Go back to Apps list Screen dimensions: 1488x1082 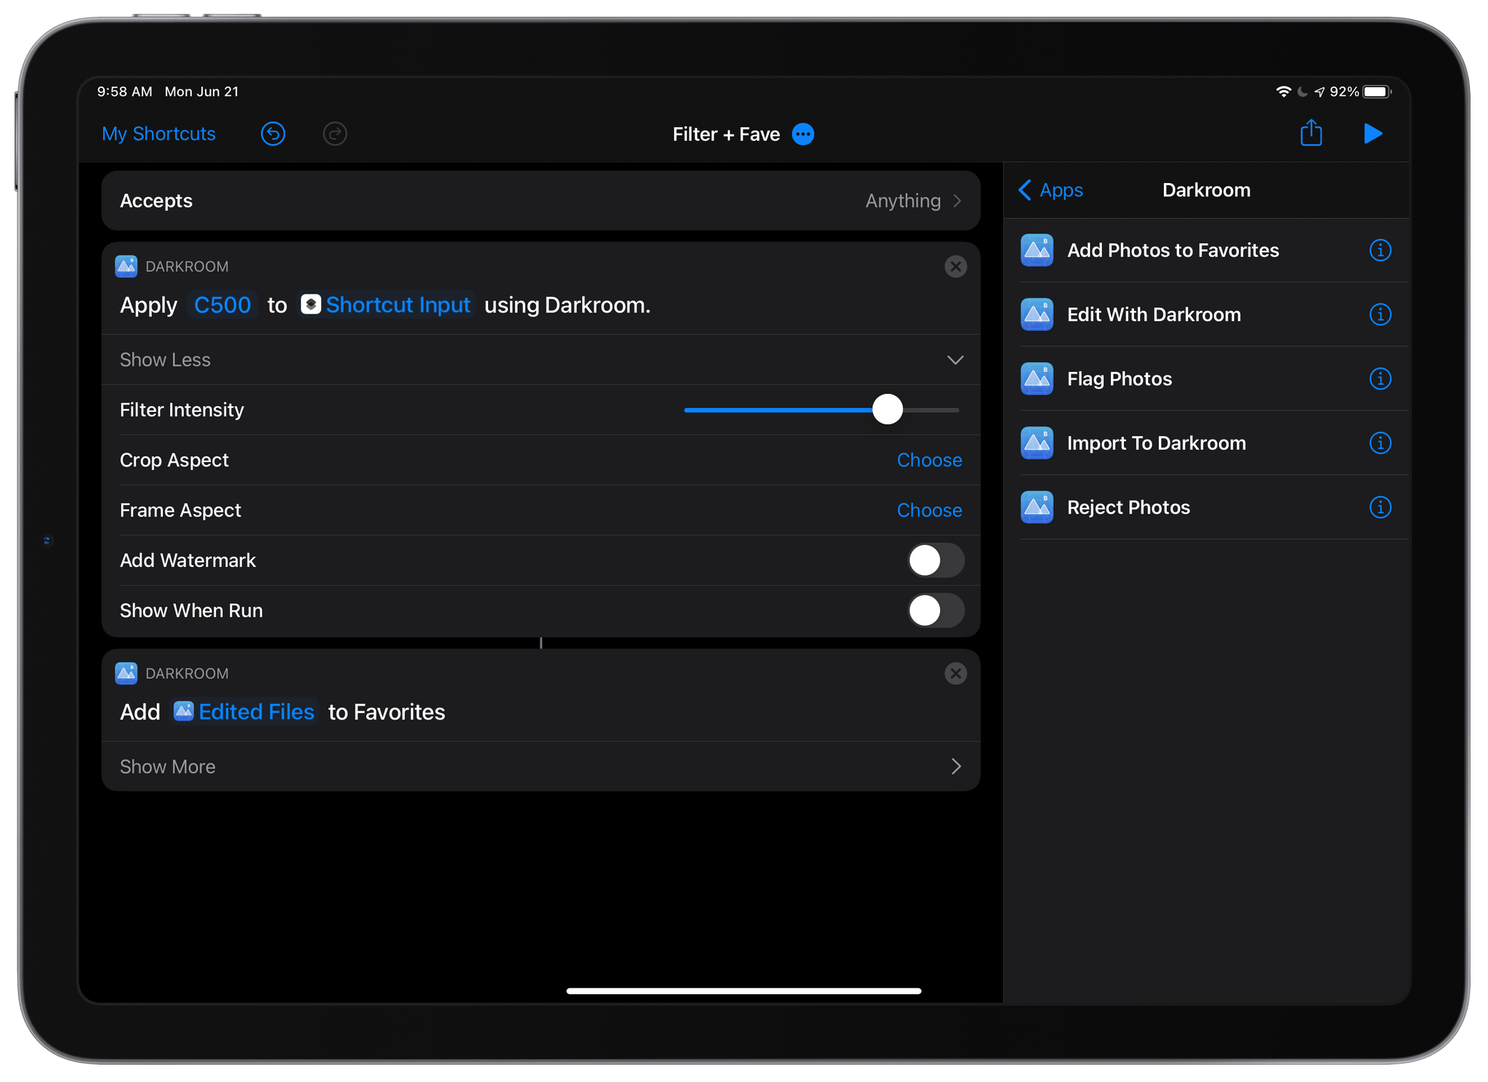[1051, 190]
